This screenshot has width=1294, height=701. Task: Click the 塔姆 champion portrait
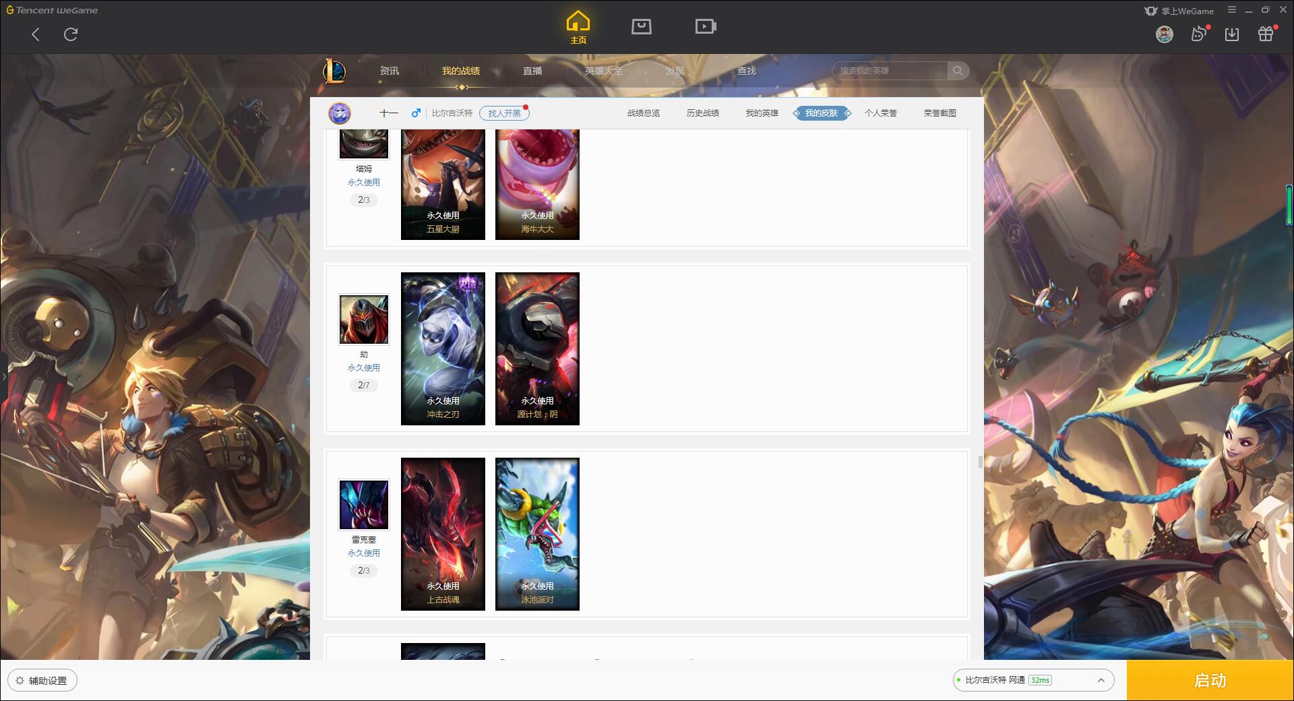point(364,144)
